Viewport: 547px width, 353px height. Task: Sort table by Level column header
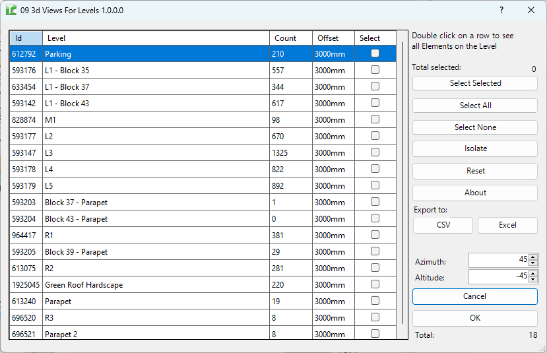pos(156,38)
